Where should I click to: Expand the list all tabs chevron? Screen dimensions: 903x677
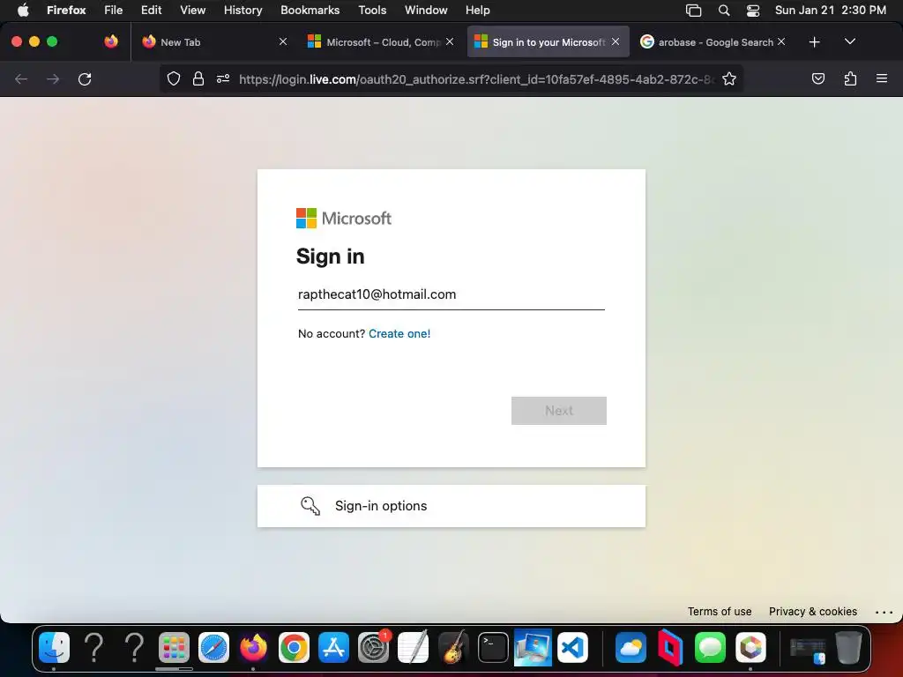point(850,41)
